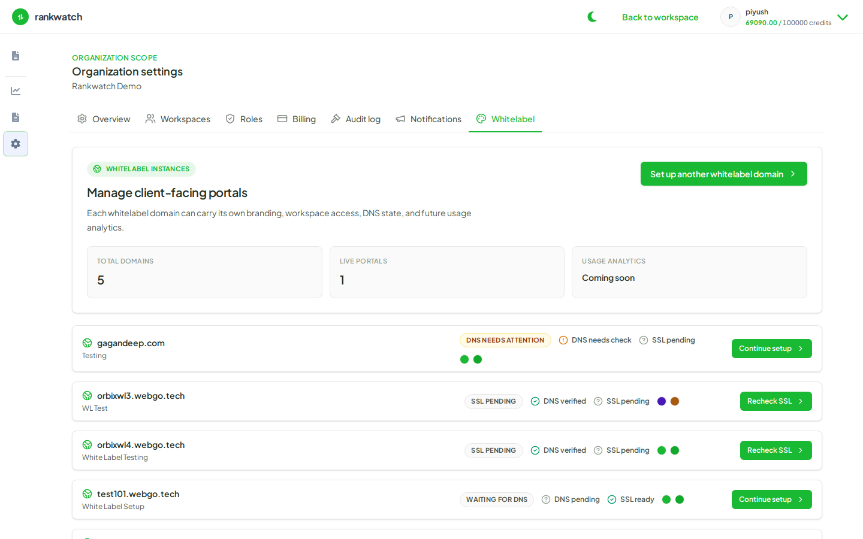Click DNS pending question icon for test101
This screenshot has width=863, height=539.
pyautogui.click(x=546, y=499)
